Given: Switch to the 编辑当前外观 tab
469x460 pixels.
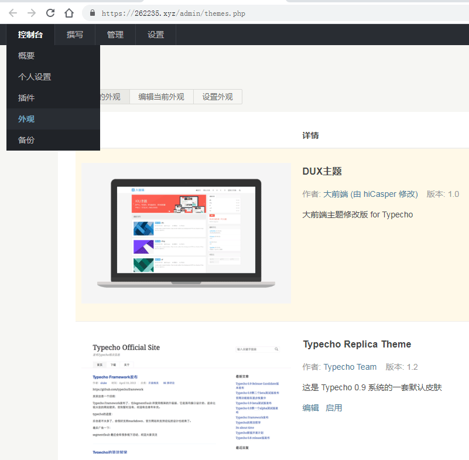Looking at the screenshot, I should (x=162, y=97).
